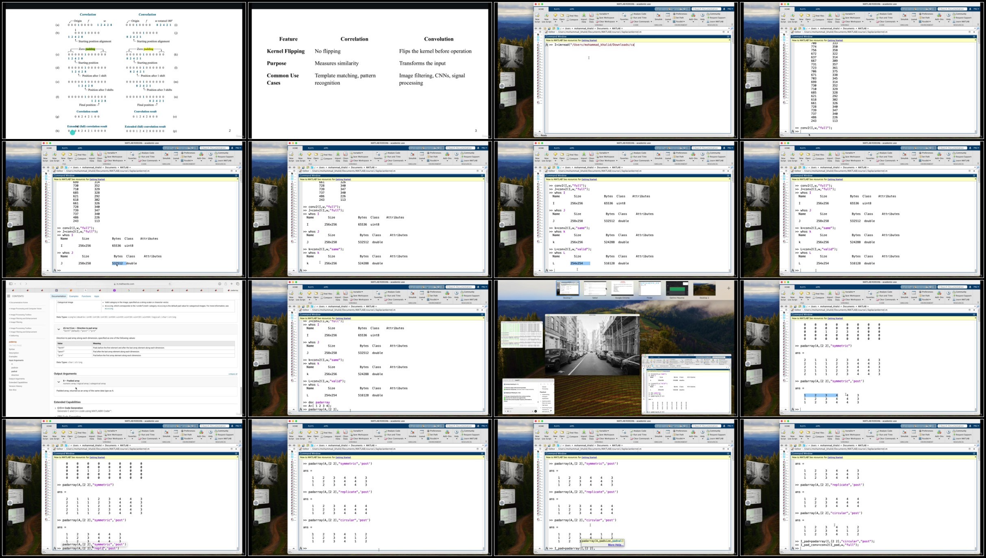Select the DaVinci Resolve space thumbnail in Mission Control
Image resolution: width=986 pixels, height=558 pixels.
(x=677, y=289)
